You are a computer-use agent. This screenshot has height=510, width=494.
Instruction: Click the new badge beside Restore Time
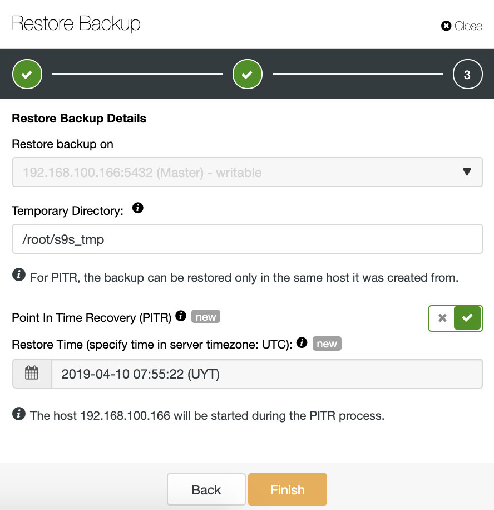pyautogui.click(x=327, y=344)
